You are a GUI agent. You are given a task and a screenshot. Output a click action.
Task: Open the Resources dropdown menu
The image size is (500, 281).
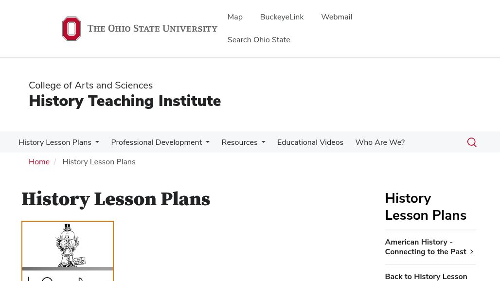243,142
